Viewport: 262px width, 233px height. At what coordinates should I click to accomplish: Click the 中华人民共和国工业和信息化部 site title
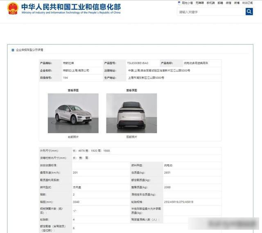[71, 7]
